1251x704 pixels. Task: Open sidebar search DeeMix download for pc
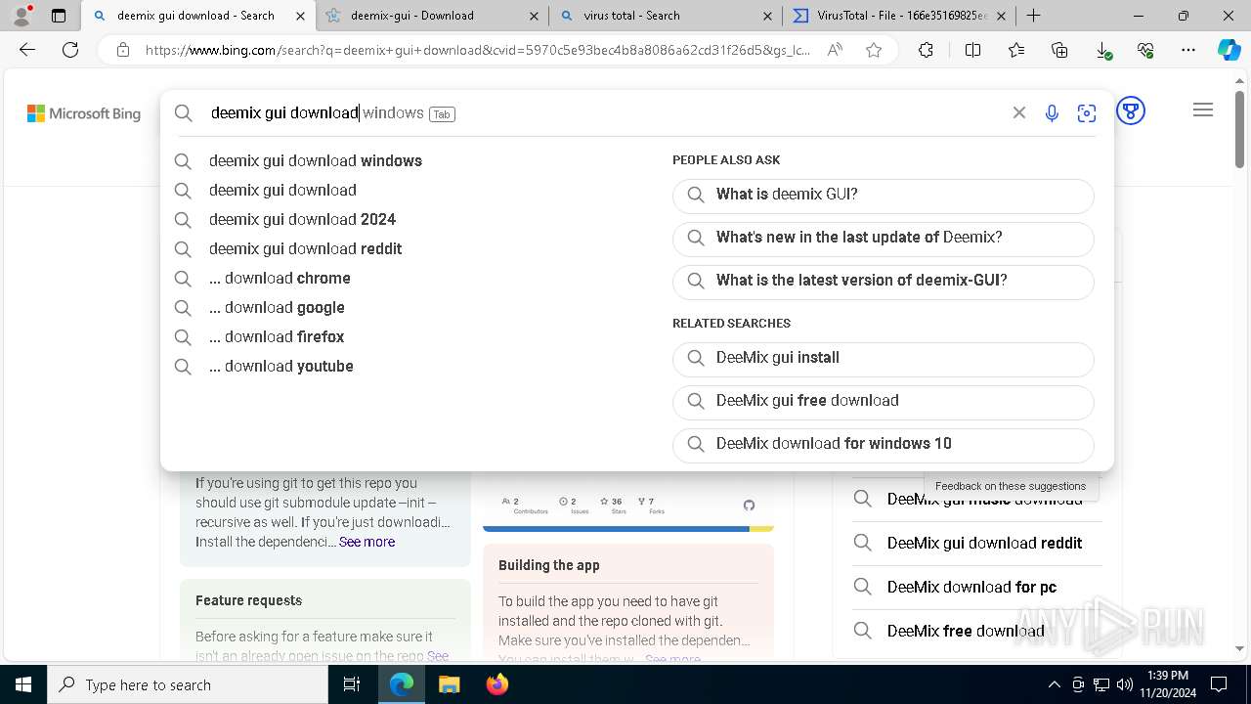click(x=977, y=587)
